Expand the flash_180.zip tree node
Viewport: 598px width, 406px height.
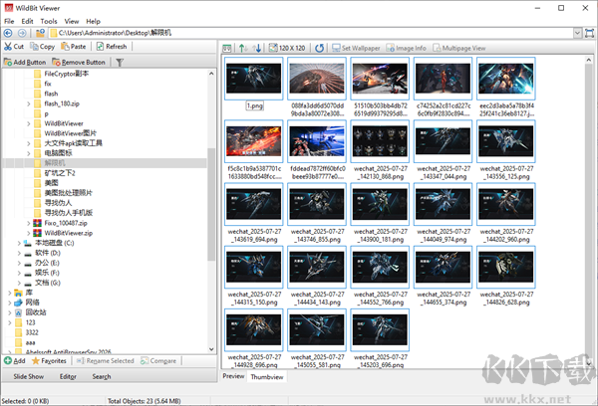28,103
